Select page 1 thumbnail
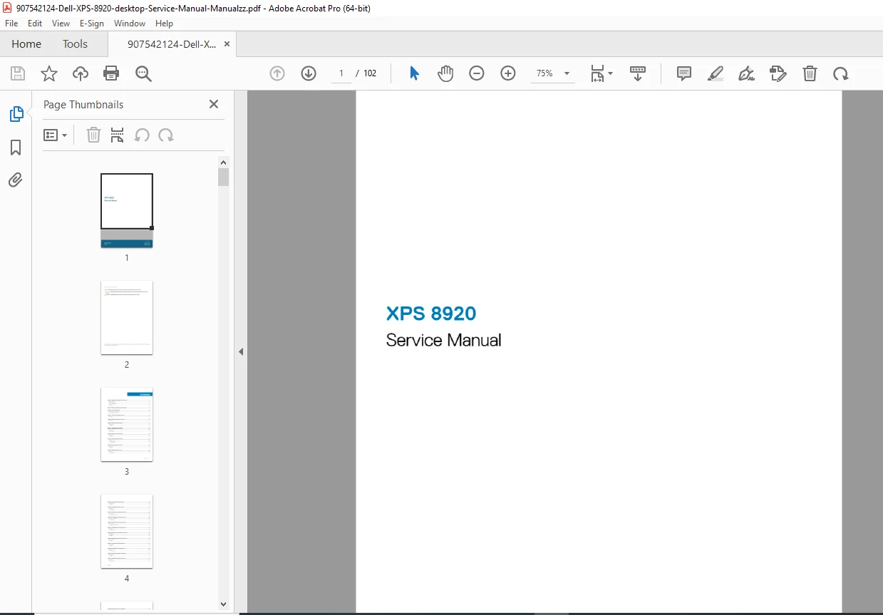 [x=127, y=210]
